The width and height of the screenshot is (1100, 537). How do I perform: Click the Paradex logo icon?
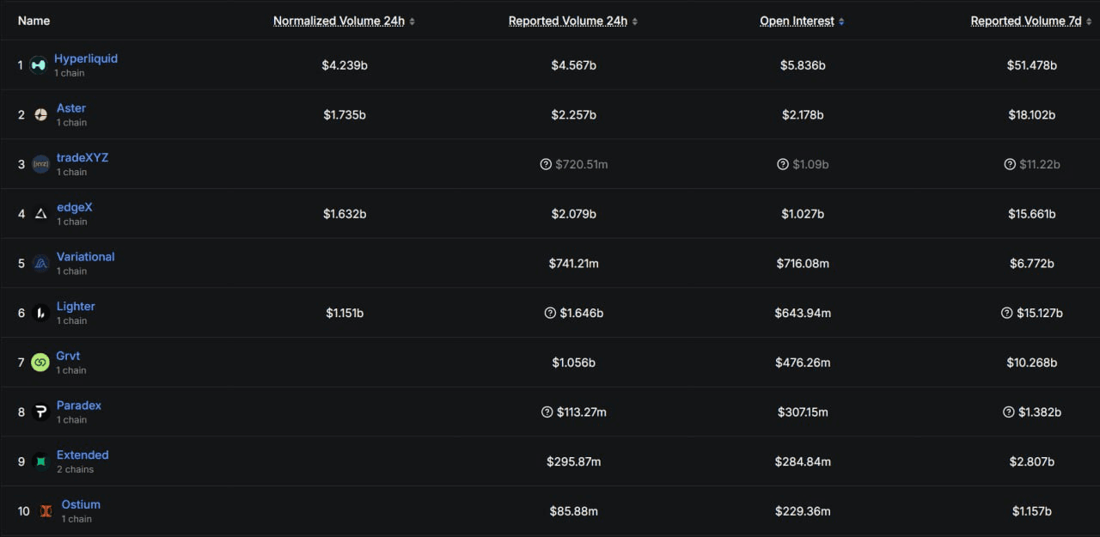tap(40, 412)
